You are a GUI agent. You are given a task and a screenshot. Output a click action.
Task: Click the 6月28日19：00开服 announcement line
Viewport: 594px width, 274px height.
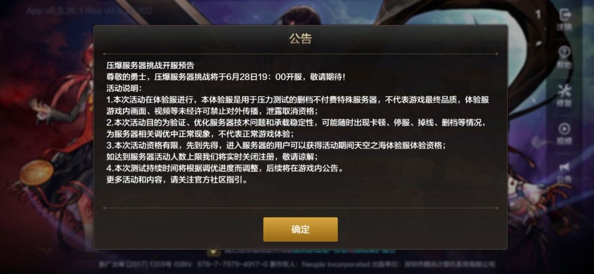point(226,78)
